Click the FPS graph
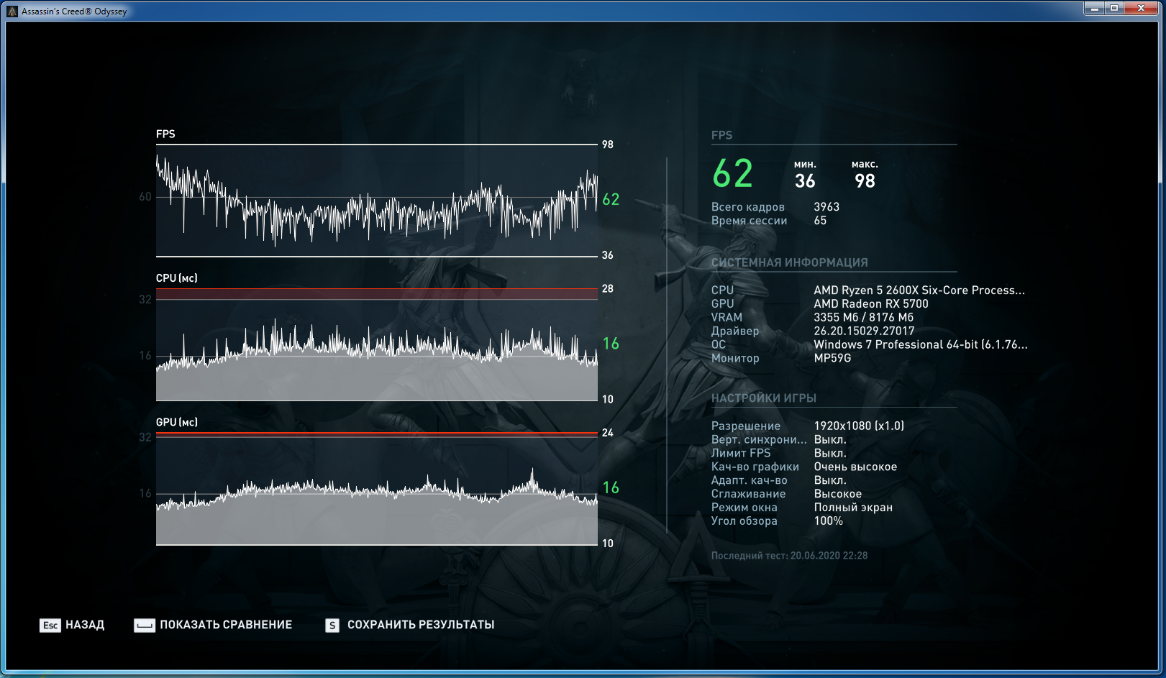The width and height of the screenshot is (1166, 678). coord(377,201)
